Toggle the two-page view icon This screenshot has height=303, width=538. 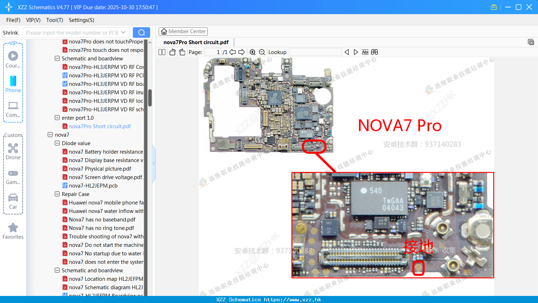[162, 52]
